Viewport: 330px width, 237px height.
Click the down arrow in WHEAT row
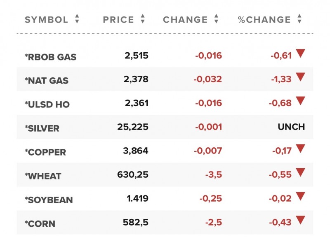pyautogui.click(x=300, y=172)
